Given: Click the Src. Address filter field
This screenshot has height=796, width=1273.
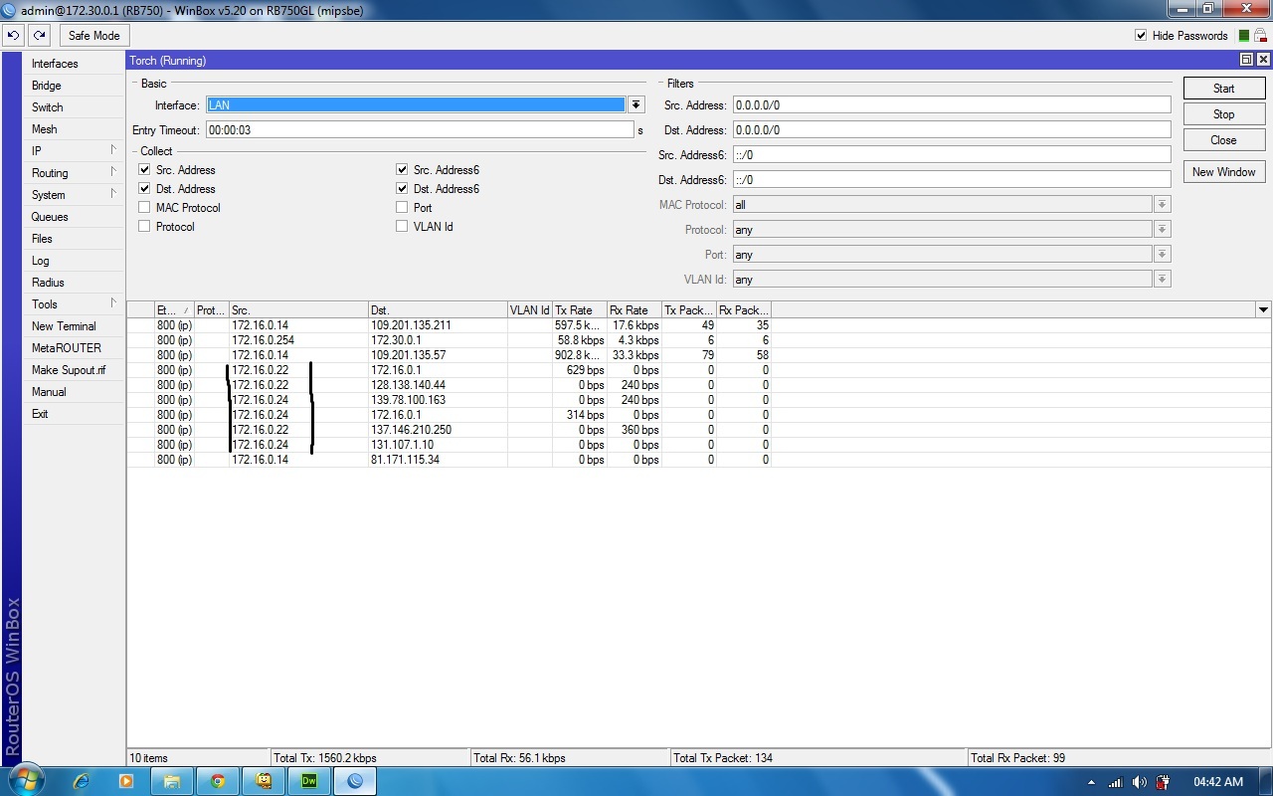Looking at the screenshot, I should 952,105.
